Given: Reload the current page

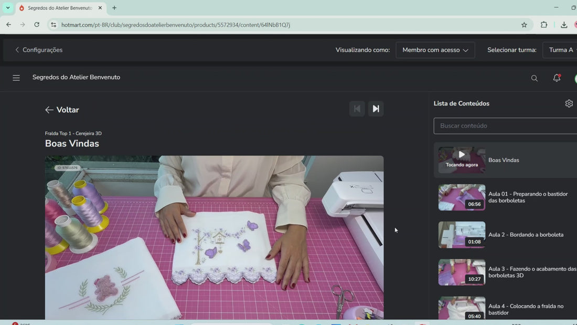Looking at the screenshot, I should point(37,25).
